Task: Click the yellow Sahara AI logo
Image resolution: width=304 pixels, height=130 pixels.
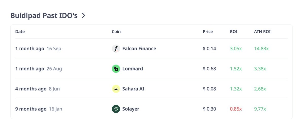Action: 116,89
